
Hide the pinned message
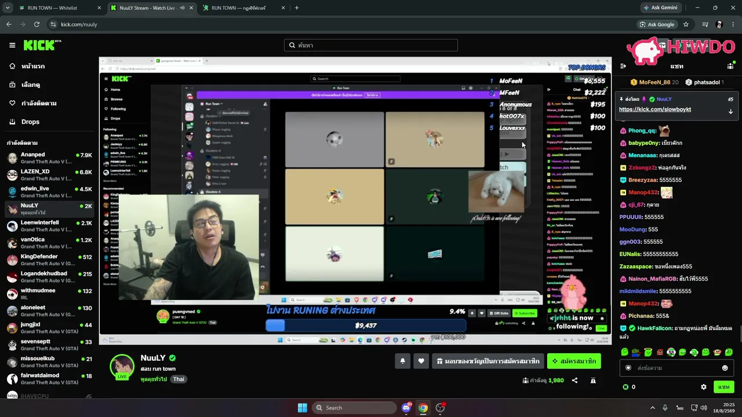click(730, 99)
